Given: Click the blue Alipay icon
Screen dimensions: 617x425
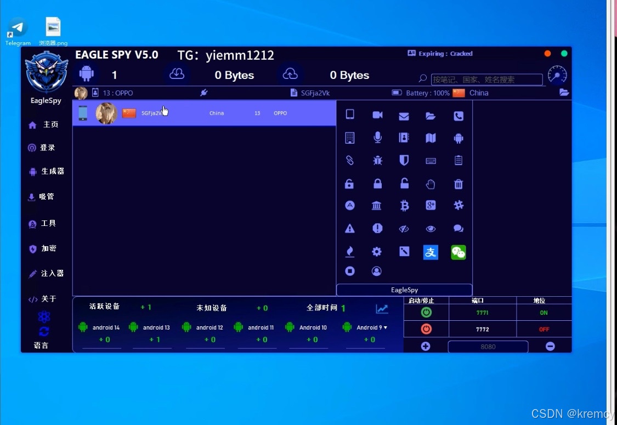Looking at the screenshot, I should pos(431,252).
